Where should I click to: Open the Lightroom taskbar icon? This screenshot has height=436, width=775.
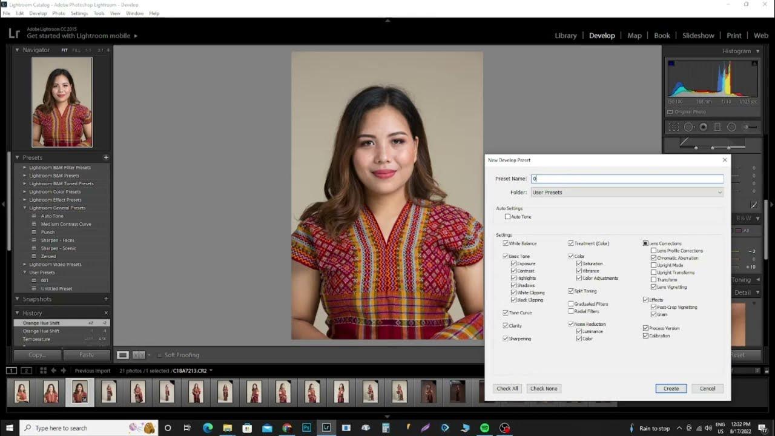(326, 428)
